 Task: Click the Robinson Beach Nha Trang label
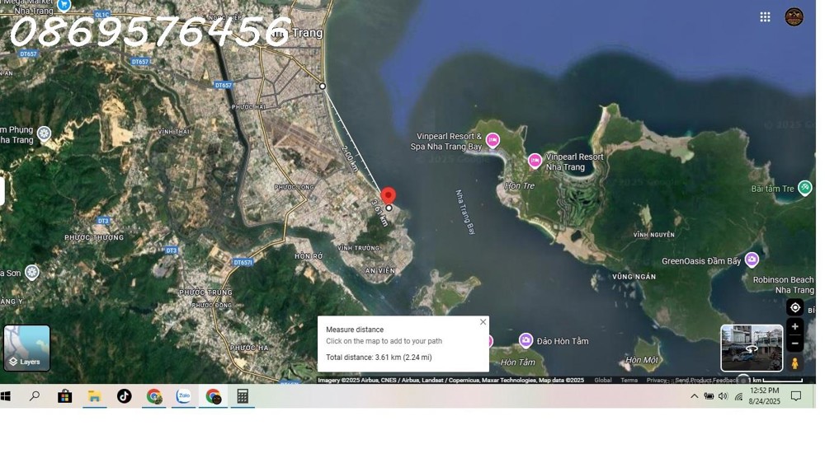[783, 285]
